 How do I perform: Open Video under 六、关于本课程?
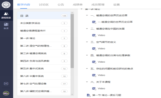[102, 89]
